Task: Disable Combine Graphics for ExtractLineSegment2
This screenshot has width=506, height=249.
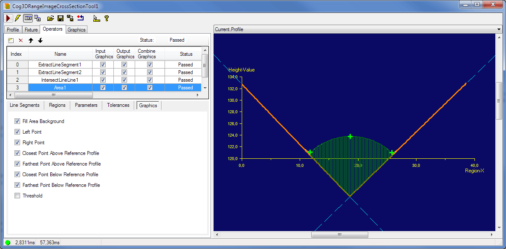Action: [x=150, y=72]
